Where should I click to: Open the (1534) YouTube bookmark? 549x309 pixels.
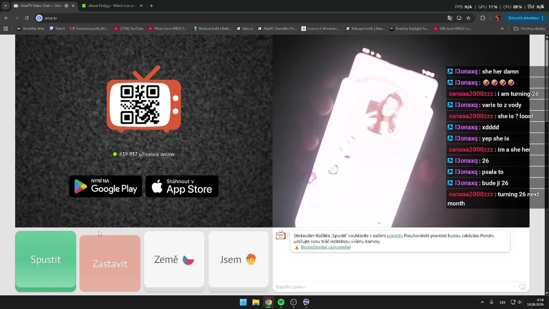pyautogui.click(x=129, y=29)
